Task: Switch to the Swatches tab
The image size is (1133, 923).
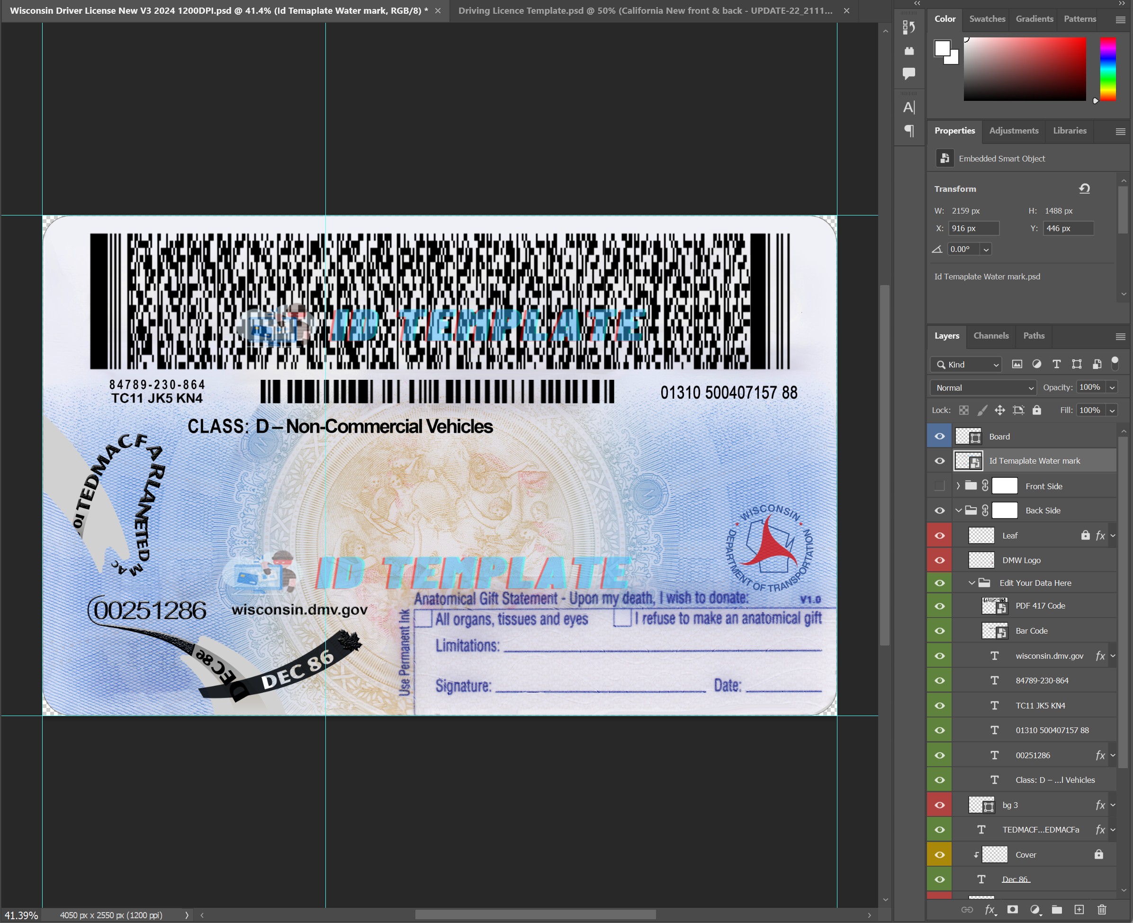Action: 987,18
